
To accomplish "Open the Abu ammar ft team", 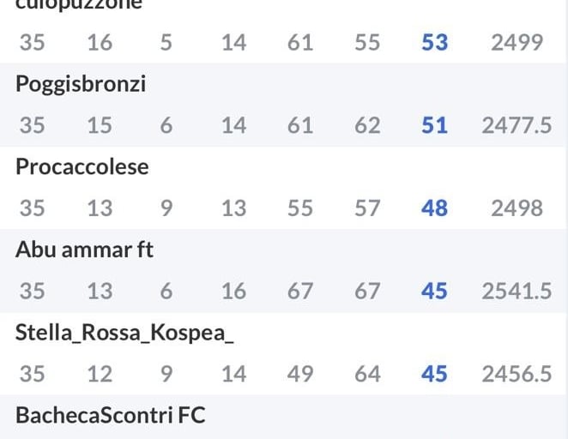I will [x=85, y=250].
